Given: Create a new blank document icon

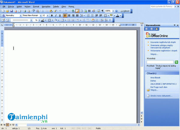Looking at the screenshot, I should (3, 11).
